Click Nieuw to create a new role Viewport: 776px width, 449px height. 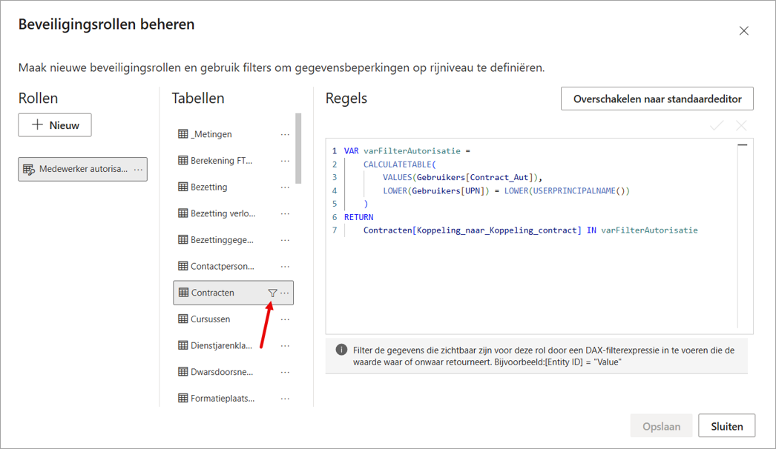coord(55,125)
